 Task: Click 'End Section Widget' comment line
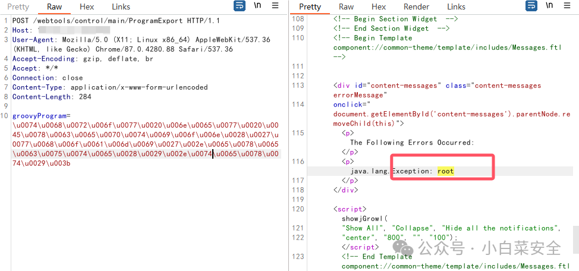click(x=391, y=29)
